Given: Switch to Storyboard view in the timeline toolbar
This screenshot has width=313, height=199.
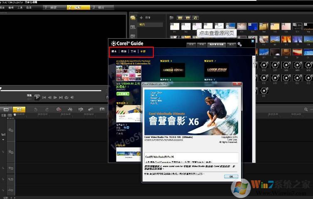Looking at the screenshot, I should coord(6,109).
